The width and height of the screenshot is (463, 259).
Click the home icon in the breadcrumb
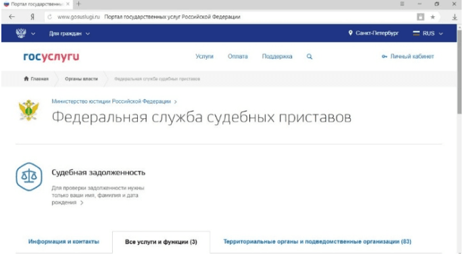(x=26, y=78)
